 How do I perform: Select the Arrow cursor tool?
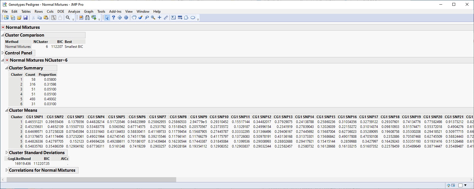tap(107, 18)
